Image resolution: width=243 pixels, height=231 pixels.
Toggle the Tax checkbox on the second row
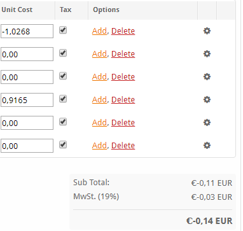pos(63,53)
